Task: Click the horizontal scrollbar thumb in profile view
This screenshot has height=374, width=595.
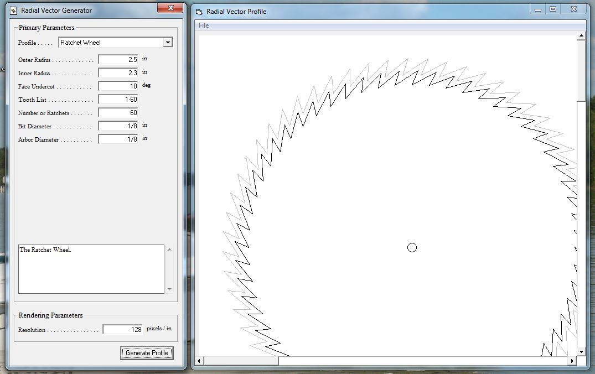Action: (x=241, y=361)
